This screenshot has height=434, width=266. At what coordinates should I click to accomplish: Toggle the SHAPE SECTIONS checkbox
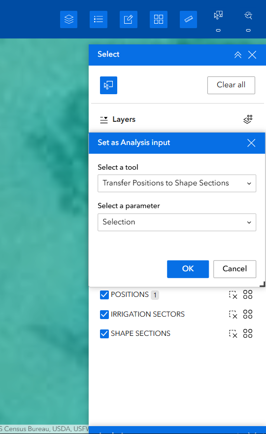click(x=104, y=334)
